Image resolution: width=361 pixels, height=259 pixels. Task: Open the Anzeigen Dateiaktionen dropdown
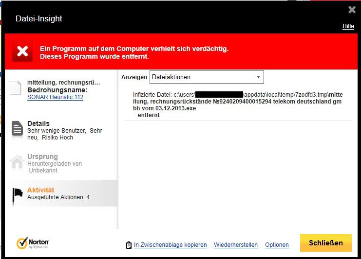click(x=207, y=77)
